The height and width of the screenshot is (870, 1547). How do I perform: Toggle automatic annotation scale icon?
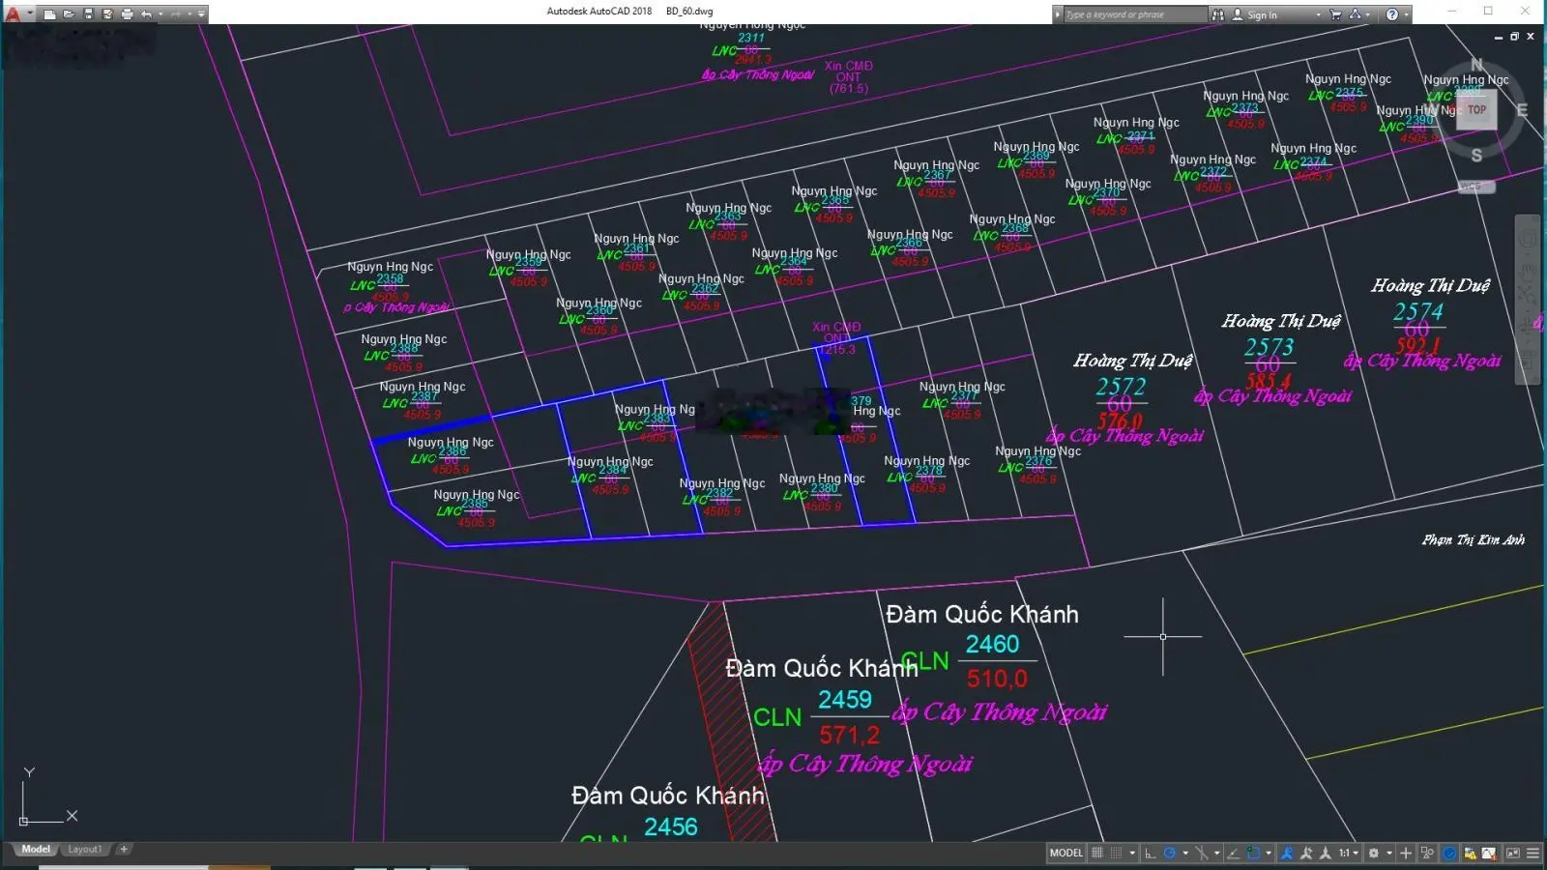pos(1306,853)
